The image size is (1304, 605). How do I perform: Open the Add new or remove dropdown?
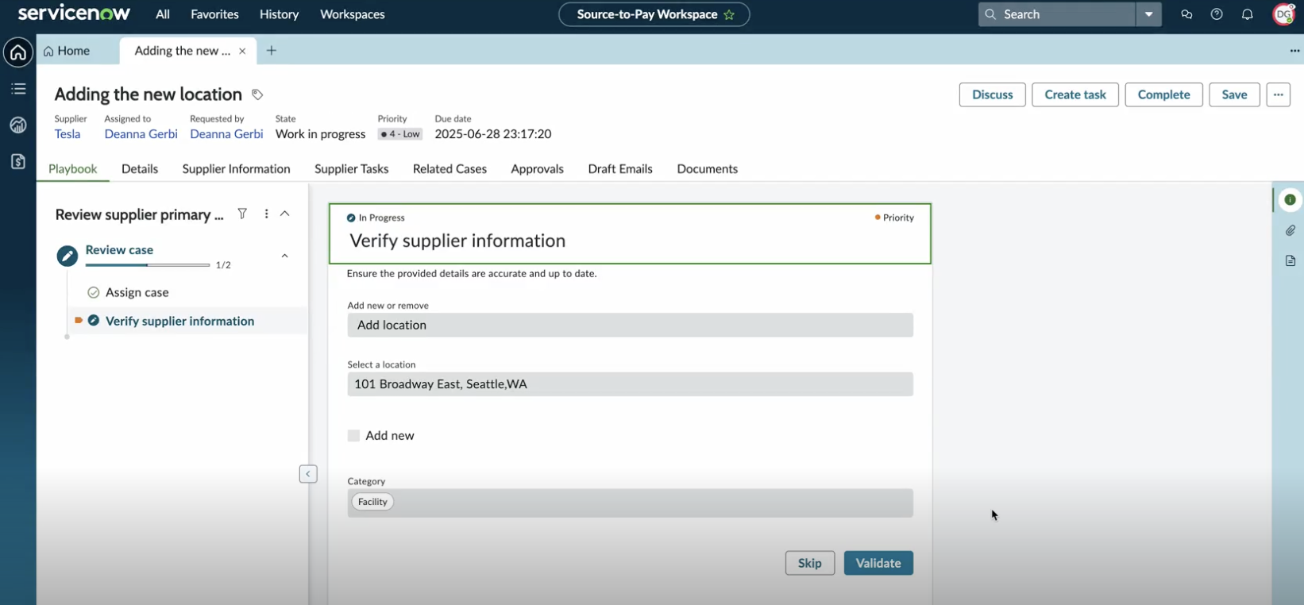coord(630,325)
